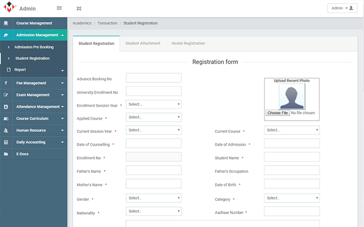Open Admission Pre Booking link

(x=34, y=47)
